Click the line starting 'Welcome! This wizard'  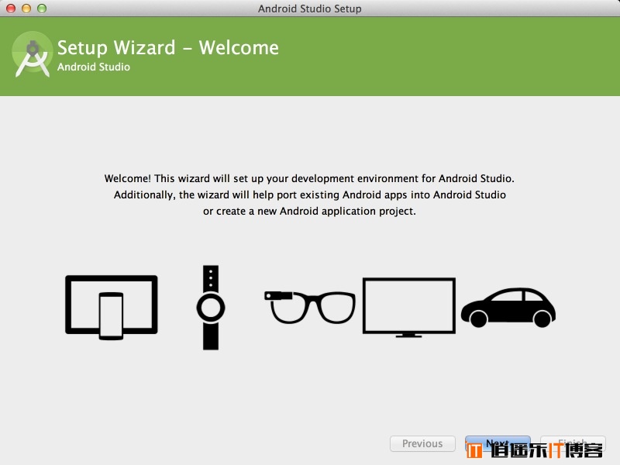tap(309, 179)
